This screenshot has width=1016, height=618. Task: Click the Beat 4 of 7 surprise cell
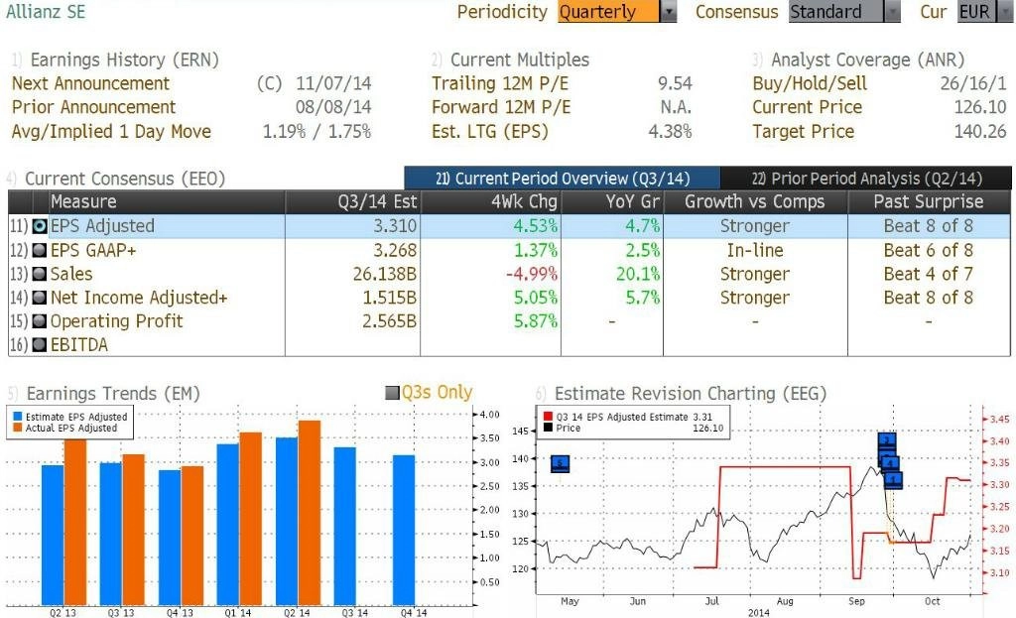point(929,274)
